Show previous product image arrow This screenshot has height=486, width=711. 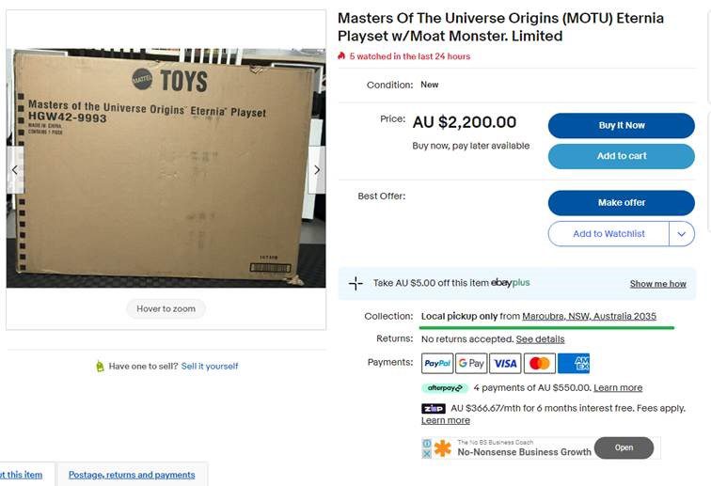click(15, 170)
